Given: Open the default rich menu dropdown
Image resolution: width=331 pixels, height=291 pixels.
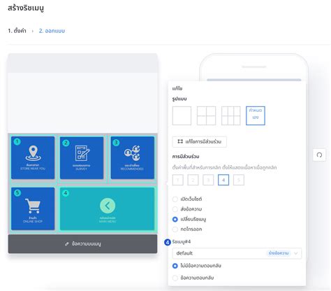Looking at the screenshot, I should 237,253.
